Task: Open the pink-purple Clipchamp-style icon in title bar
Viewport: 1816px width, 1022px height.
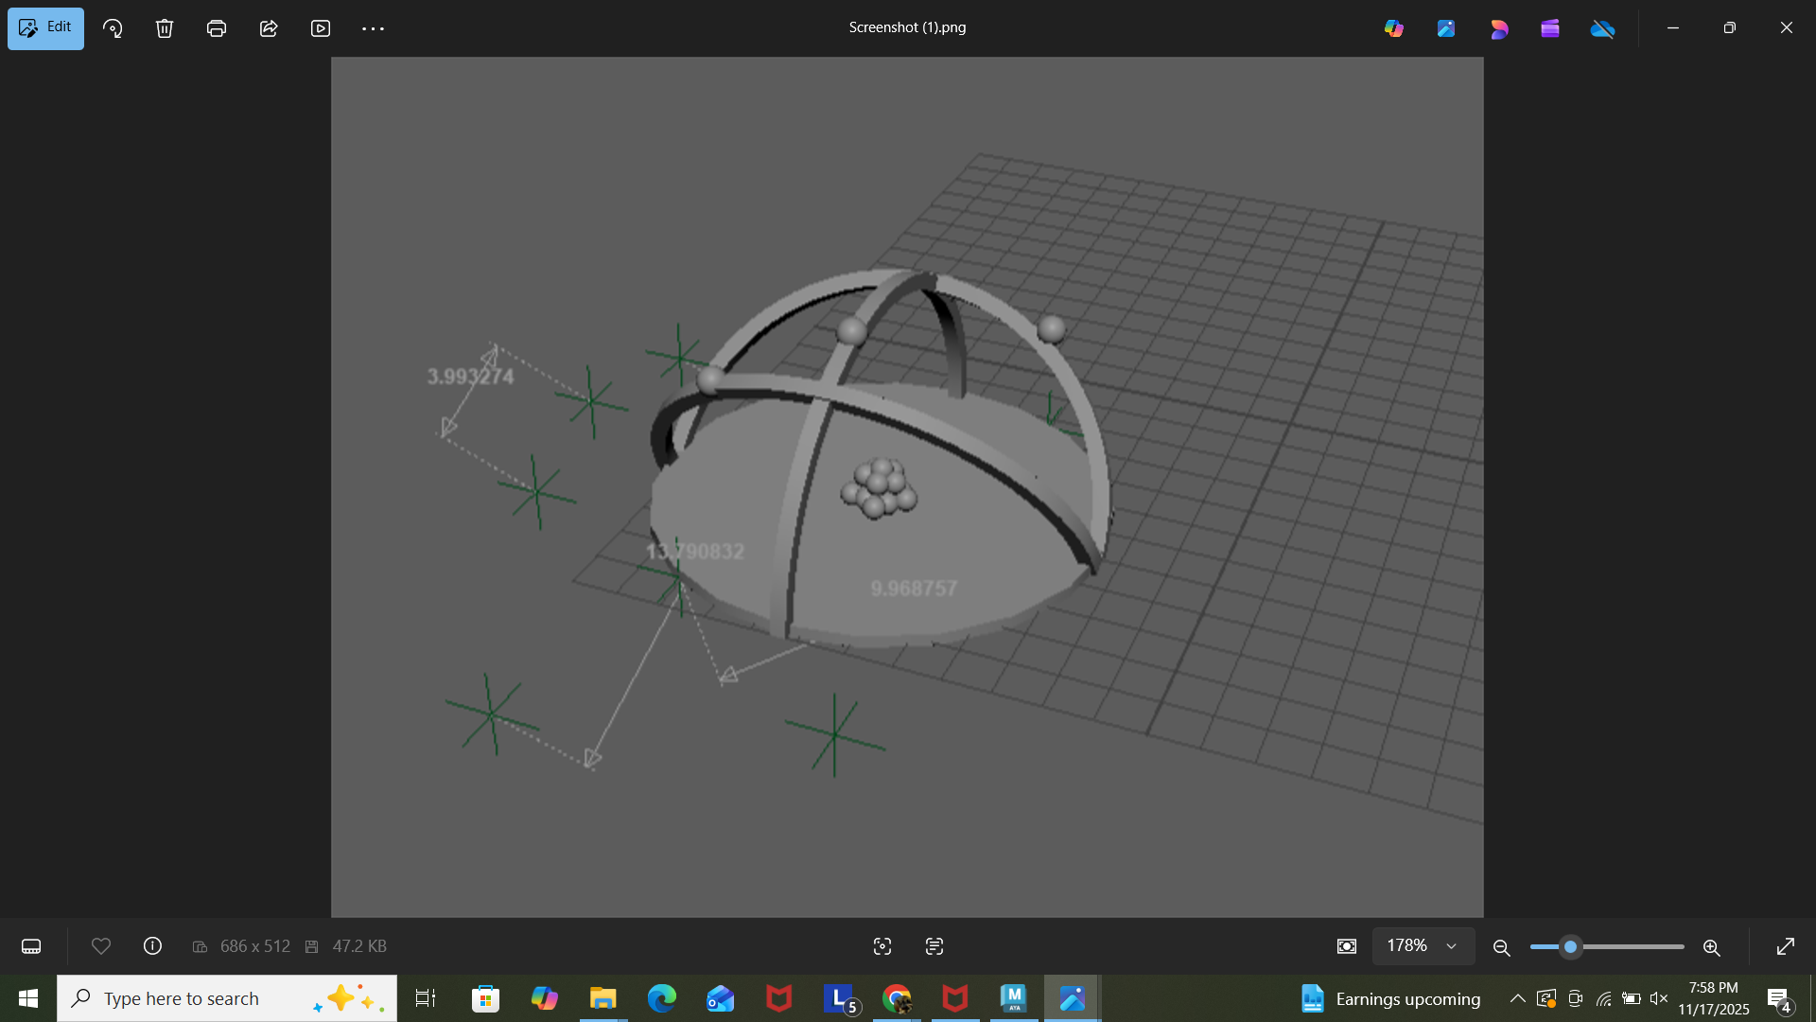Action: click(1499, 28)
